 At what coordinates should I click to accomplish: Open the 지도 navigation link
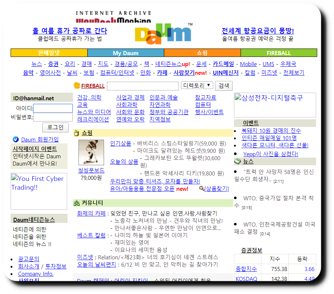(103, 64)
